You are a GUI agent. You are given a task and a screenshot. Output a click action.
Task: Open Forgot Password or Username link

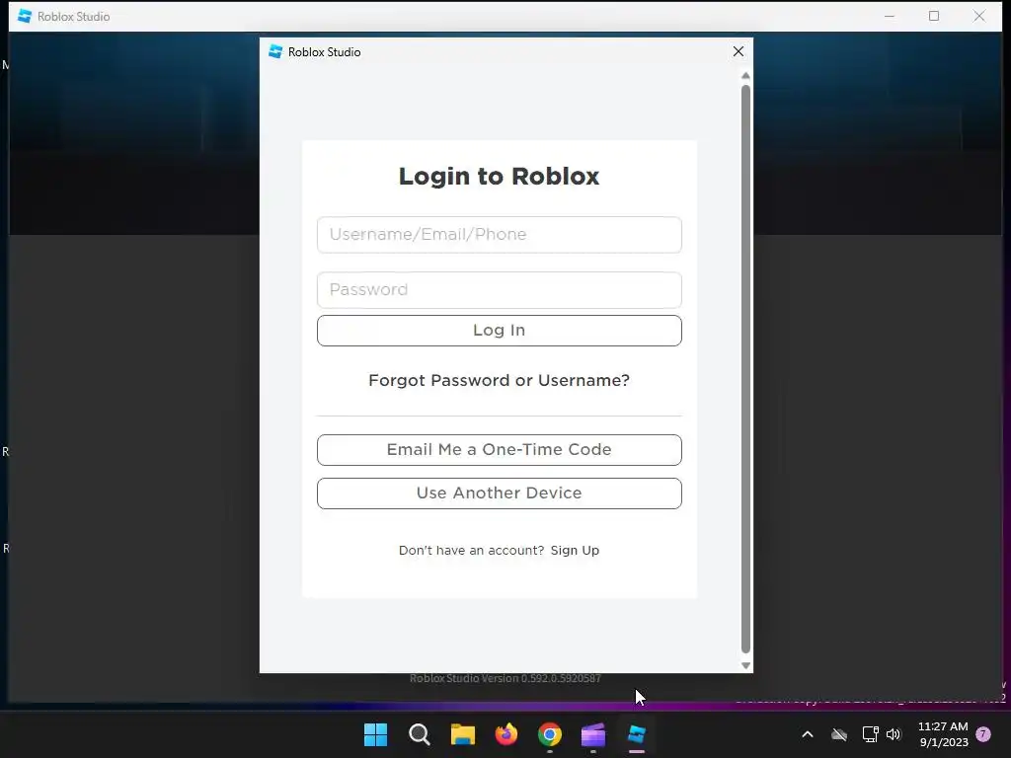(499, 380)
